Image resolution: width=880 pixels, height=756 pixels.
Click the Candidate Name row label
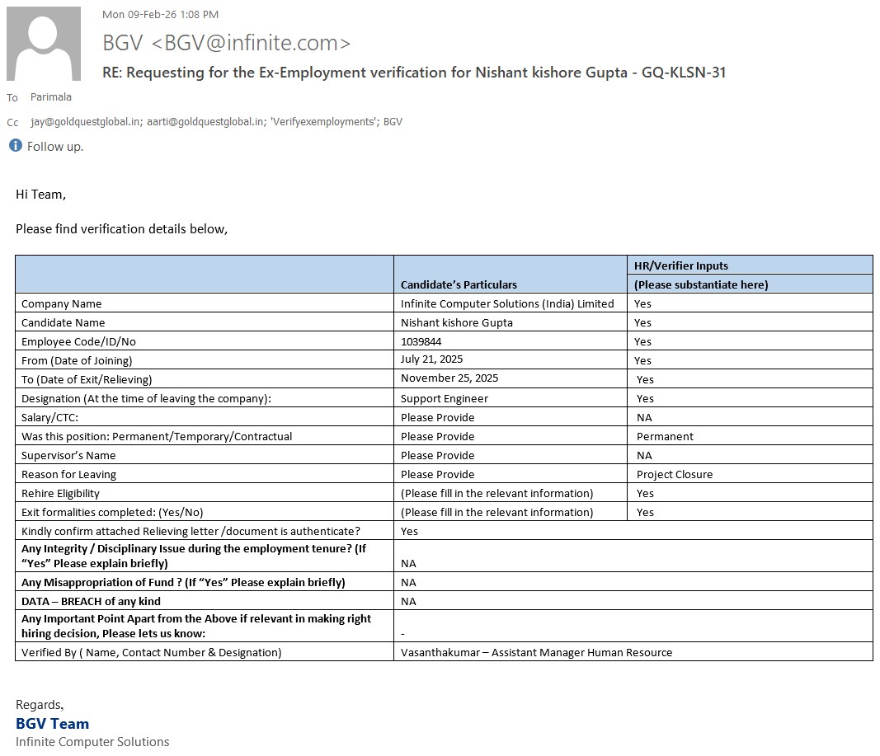(x=63, y=322)
